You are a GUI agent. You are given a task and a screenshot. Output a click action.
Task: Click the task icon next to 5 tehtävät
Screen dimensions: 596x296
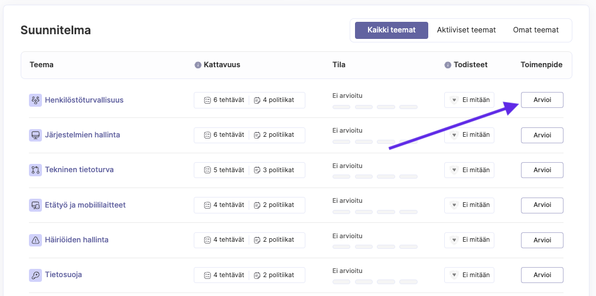pos(207,170)
